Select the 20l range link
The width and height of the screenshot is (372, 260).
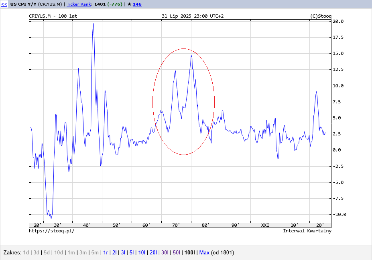(x=153, y=253)
